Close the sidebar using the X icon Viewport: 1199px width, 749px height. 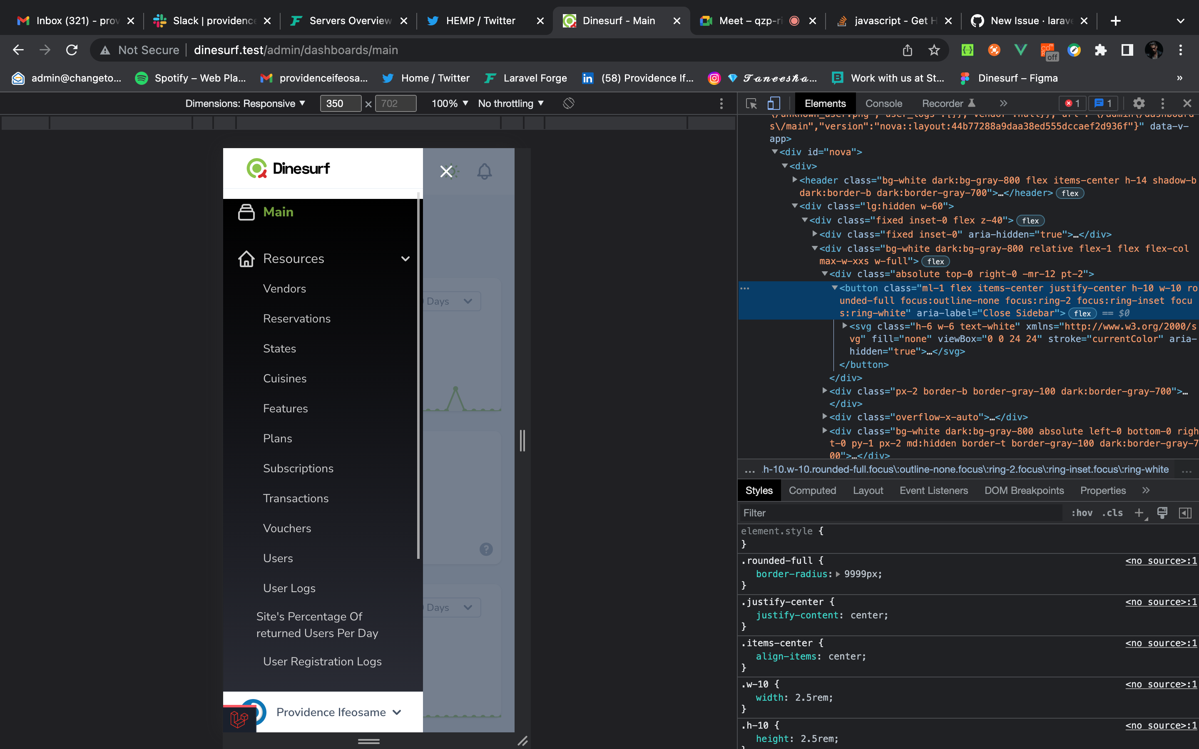click(446, 171)
